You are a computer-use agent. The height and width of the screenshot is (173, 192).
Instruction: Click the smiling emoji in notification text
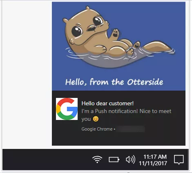click(96, 119)
